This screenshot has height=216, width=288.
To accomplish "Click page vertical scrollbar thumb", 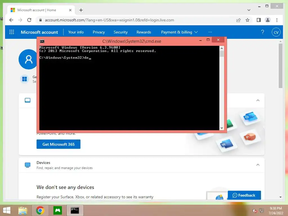I will (x=280, y=66).
